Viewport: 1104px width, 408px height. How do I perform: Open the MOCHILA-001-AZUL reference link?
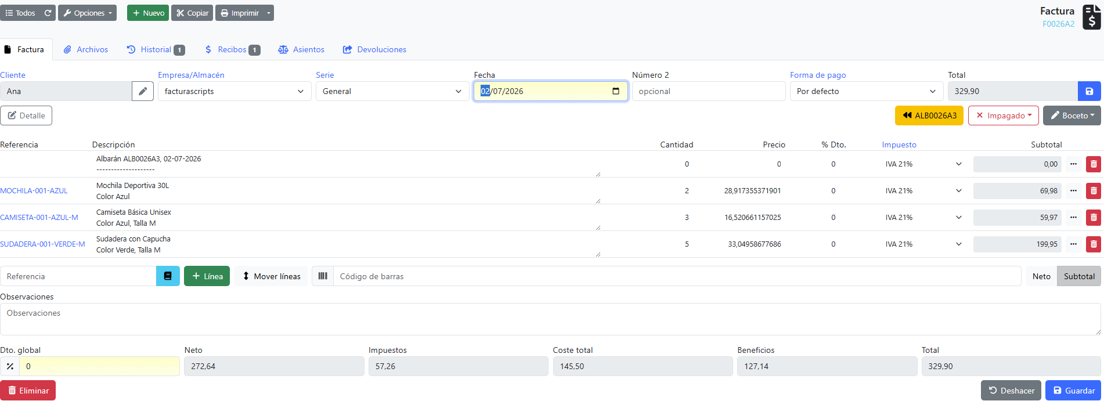pos(34,191)
